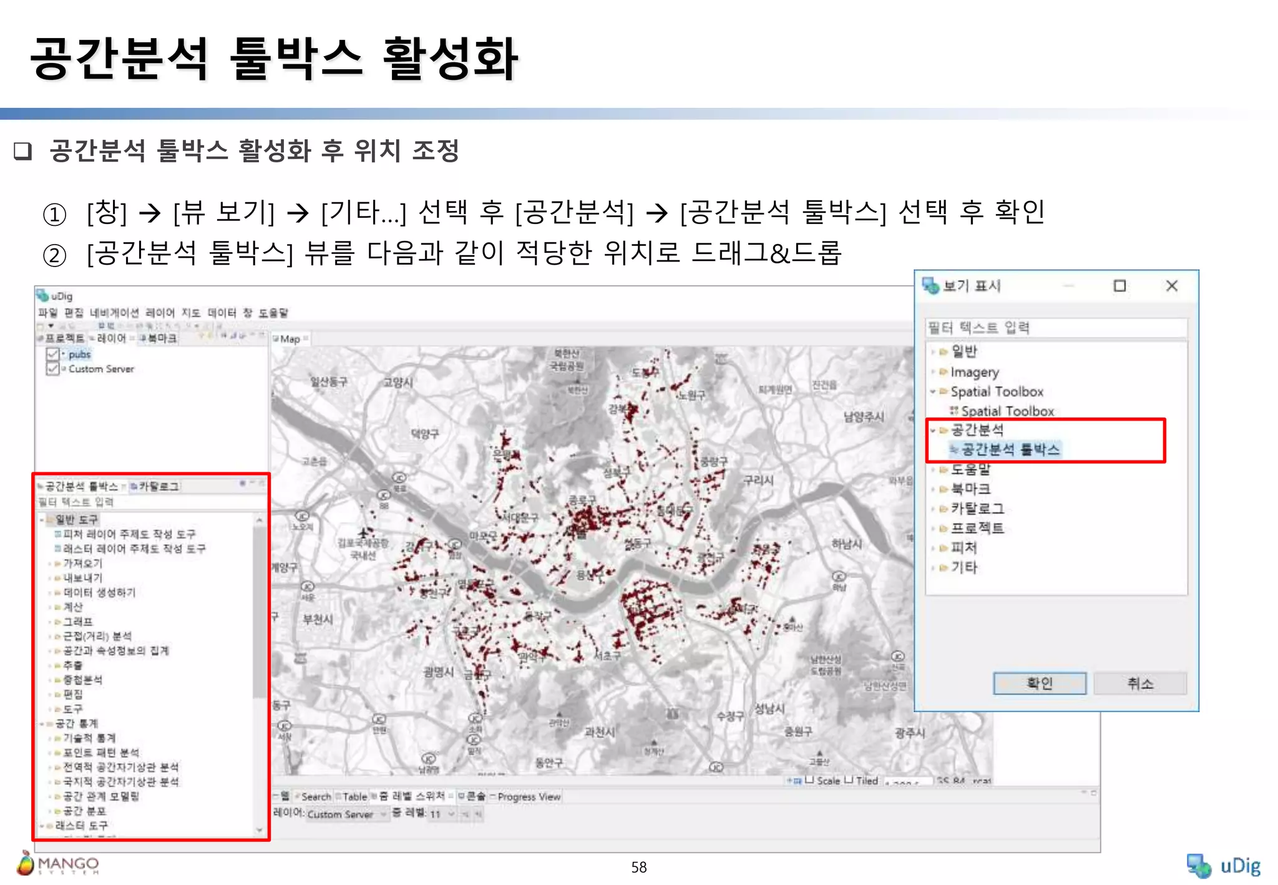Collapse the Spatial Toolbox category in dialog

point(933,392)
